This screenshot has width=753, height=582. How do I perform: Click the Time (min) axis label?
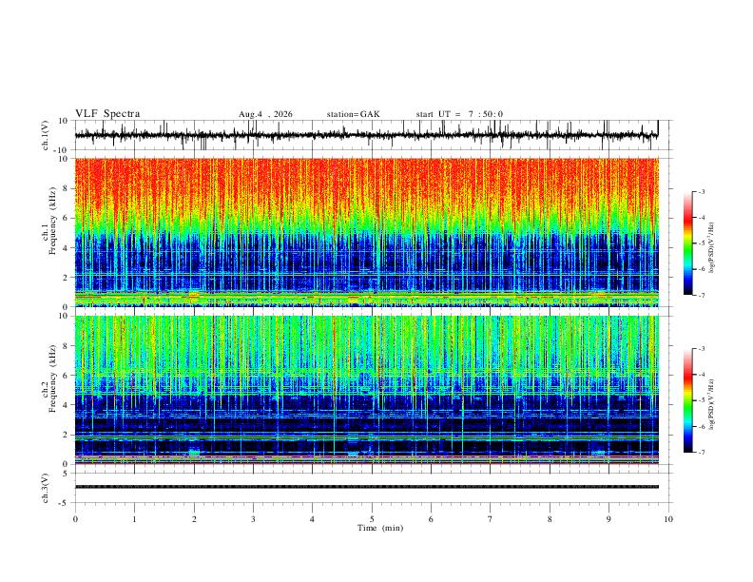[380, 528]
